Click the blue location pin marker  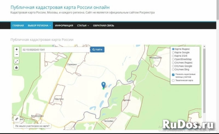click(103, 85)
